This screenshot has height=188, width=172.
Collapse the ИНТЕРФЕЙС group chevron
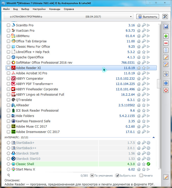(154, 138)
